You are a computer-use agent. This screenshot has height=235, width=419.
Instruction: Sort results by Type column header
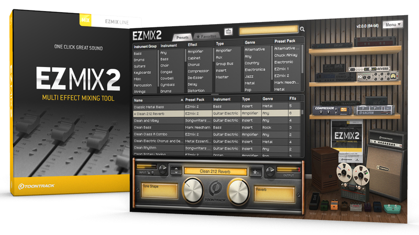(251, 99)
